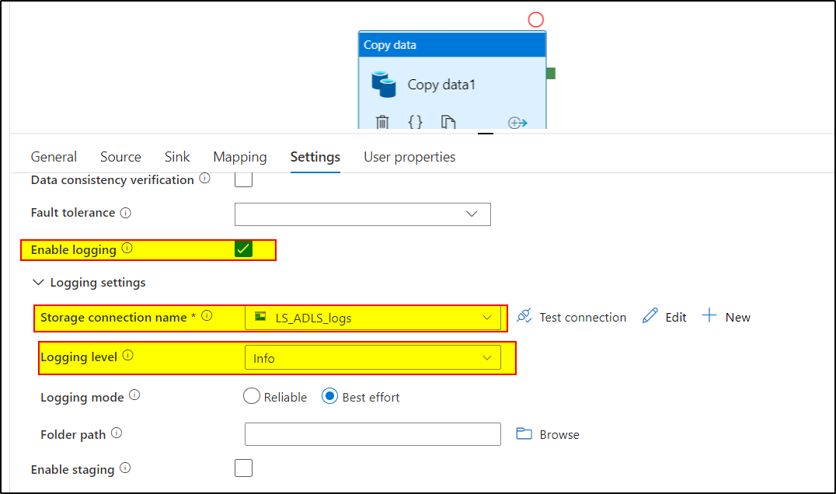Click the Edit pencil icon
This screenshot has width=836, height=494.
[x=651, y=316]
